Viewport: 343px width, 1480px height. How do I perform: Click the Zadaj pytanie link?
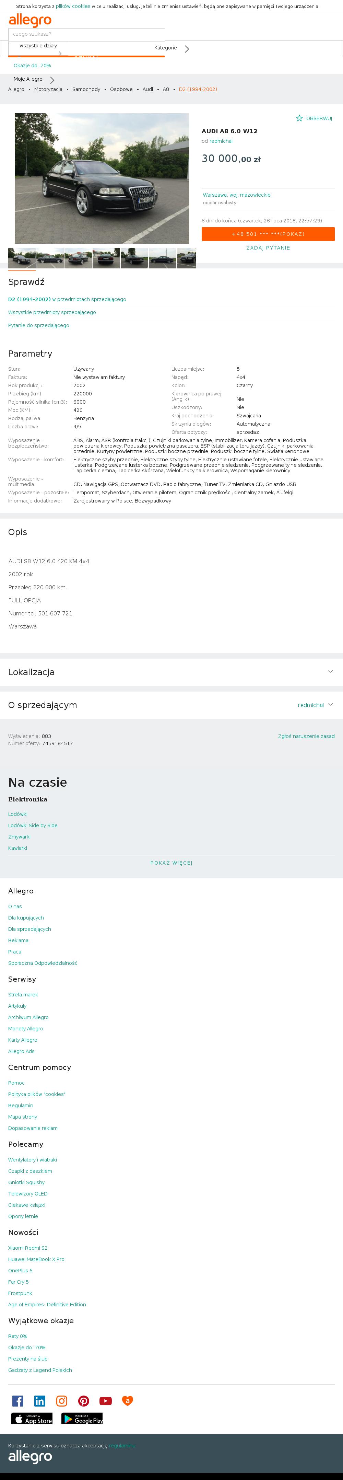[268, 247]
